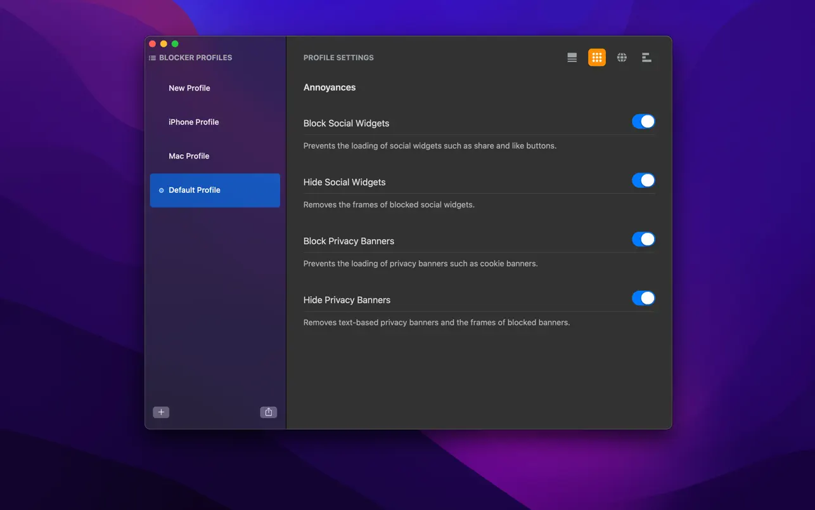
Task: Click the Blocker Profiles sidebar heading
Action: [x=195, y=58]
